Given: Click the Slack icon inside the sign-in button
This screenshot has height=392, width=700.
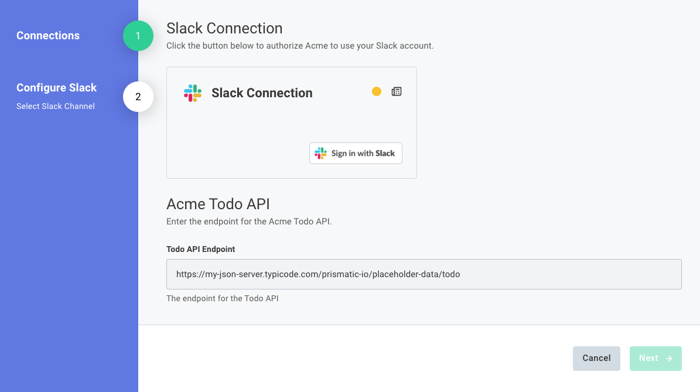Looking at the screenshot, I should 320,154.
